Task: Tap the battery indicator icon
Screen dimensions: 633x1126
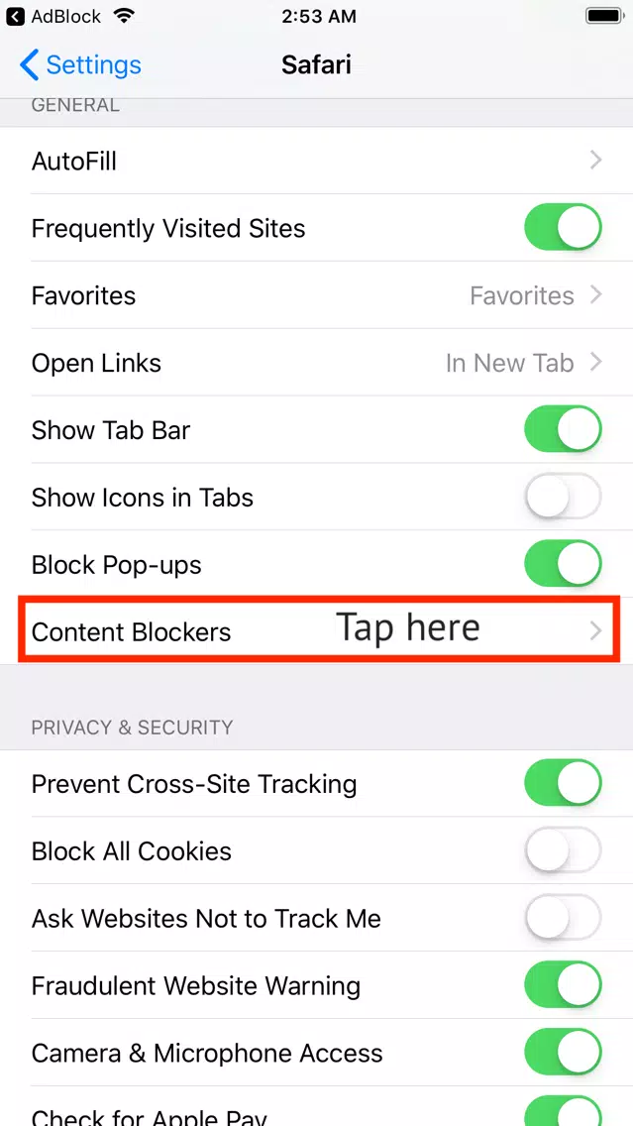Action: 605,16
